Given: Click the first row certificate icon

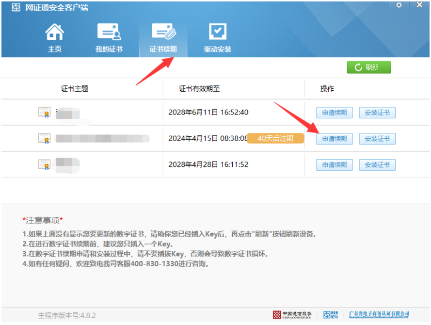Looking at the screenshot, I should click(x=44, y=113).
